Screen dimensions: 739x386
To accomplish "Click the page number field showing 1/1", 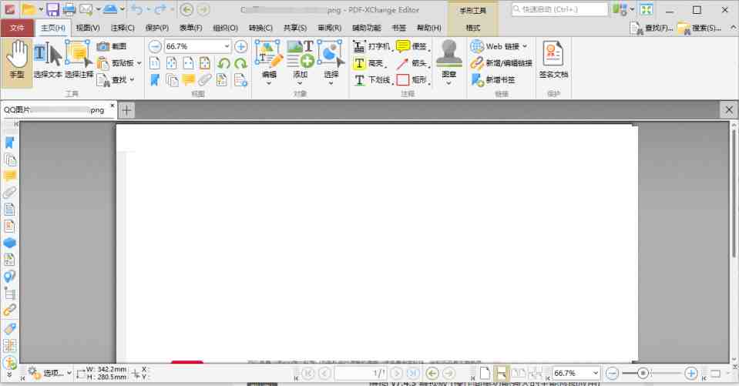I will (x=361, y=374).
